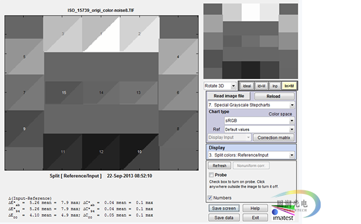This screenshot has height=224, width=361.
Task: Click white patch 1 in chart
Action: tap(101, 34)
